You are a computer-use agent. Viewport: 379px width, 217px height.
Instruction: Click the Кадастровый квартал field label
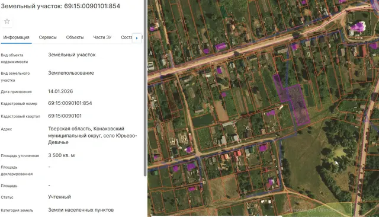pyautogui.click(x=20, y=116)
